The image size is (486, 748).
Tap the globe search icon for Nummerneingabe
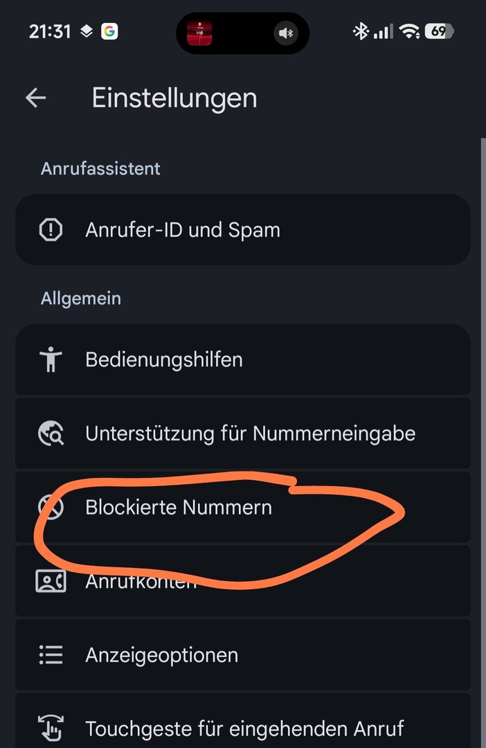coord(51,434)
